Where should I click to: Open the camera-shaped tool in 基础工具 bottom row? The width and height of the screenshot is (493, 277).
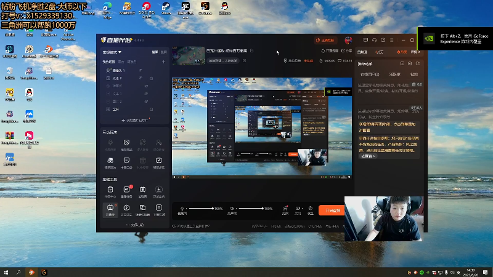pyautogui.click(x=126, y=210)
